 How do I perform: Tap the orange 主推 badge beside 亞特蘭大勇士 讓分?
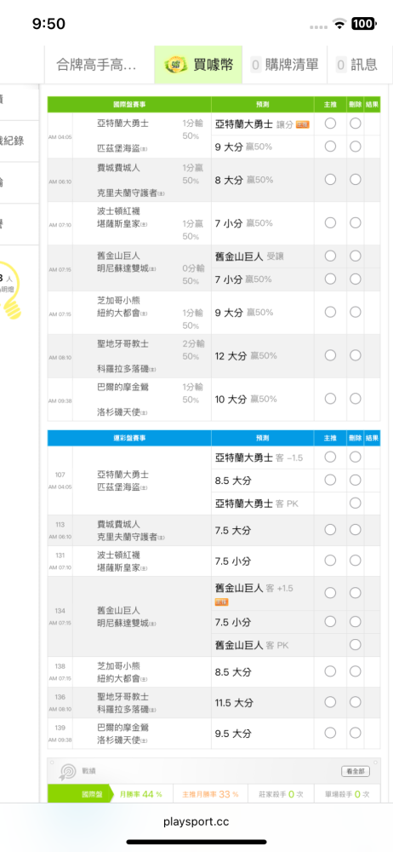[x=302, y=124]
